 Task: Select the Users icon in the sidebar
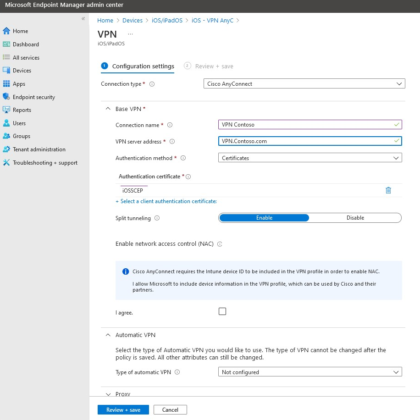(7, 123)
